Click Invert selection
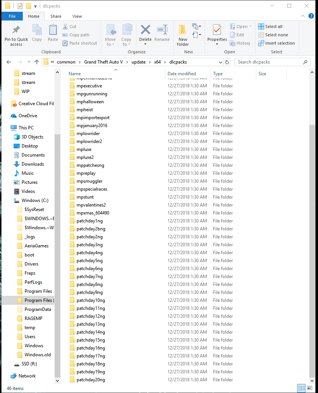The width and height of the screenshot is (318, 393). point(276,43)
